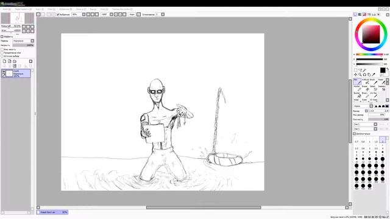
Task: Open the rotation angle dropdown in toolbar
Action: pos(112,15)
